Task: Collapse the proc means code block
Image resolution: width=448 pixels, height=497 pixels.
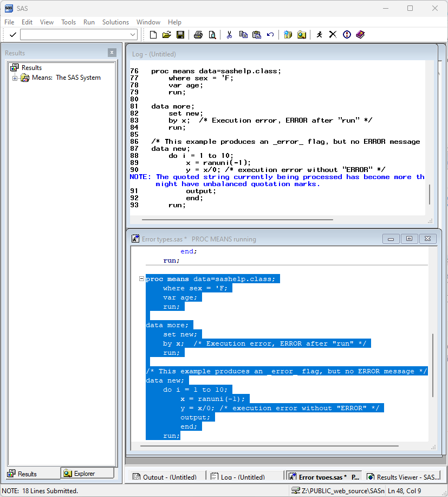Action: [x=141, y=279]
